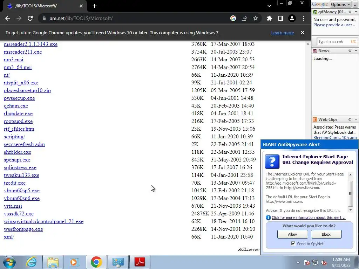
Task: Collapse the News gadget chevrons
Action: pyautogui.click(x=350, y=51)
